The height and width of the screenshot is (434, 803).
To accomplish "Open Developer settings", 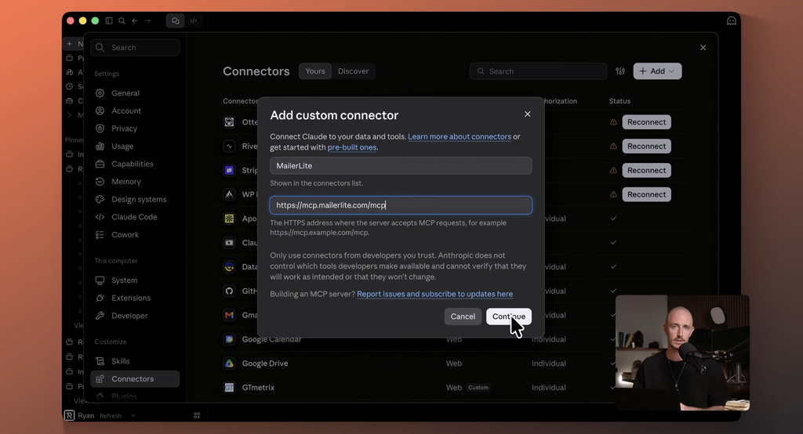I will tap(135, 316).
